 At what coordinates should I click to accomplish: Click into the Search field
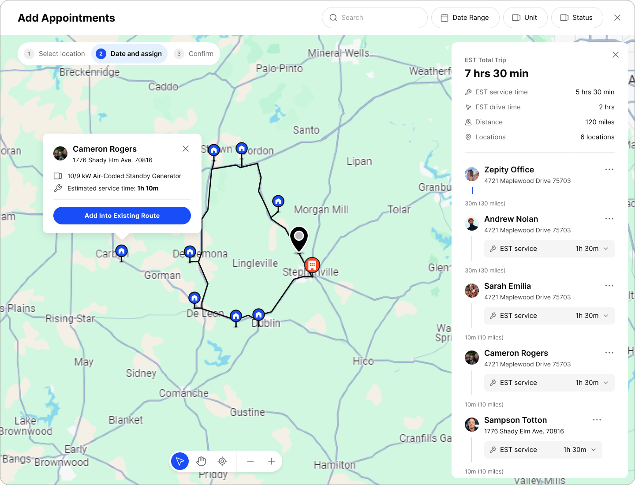pyautogui.click(x=375, y=18)
